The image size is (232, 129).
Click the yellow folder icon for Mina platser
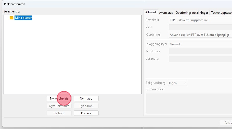tap(11, 18)
